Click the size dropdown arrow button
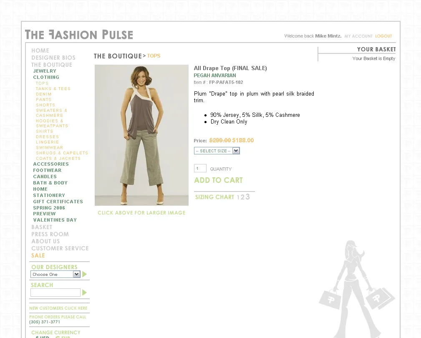This screenshot has width=421, height=338. [236, 151]
